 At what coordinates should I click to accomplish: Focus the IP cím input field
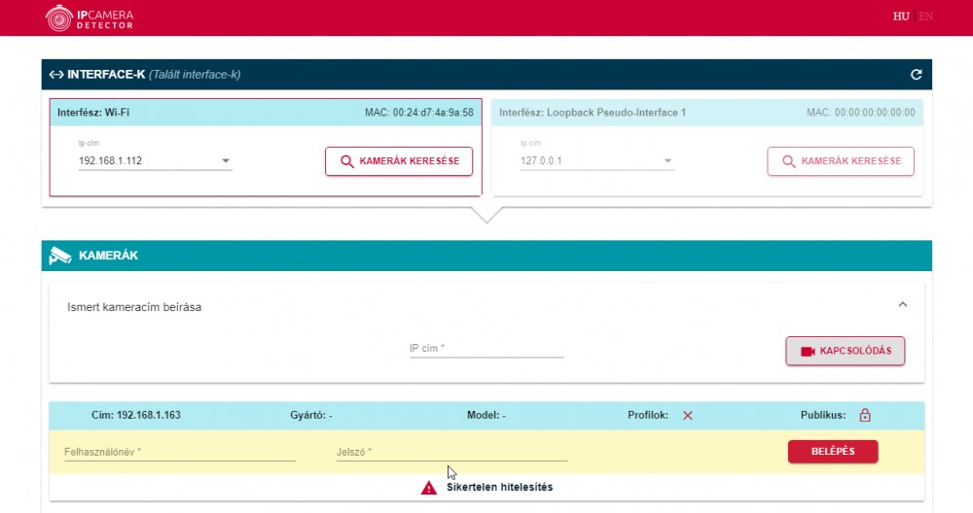(x=486, y=349)
